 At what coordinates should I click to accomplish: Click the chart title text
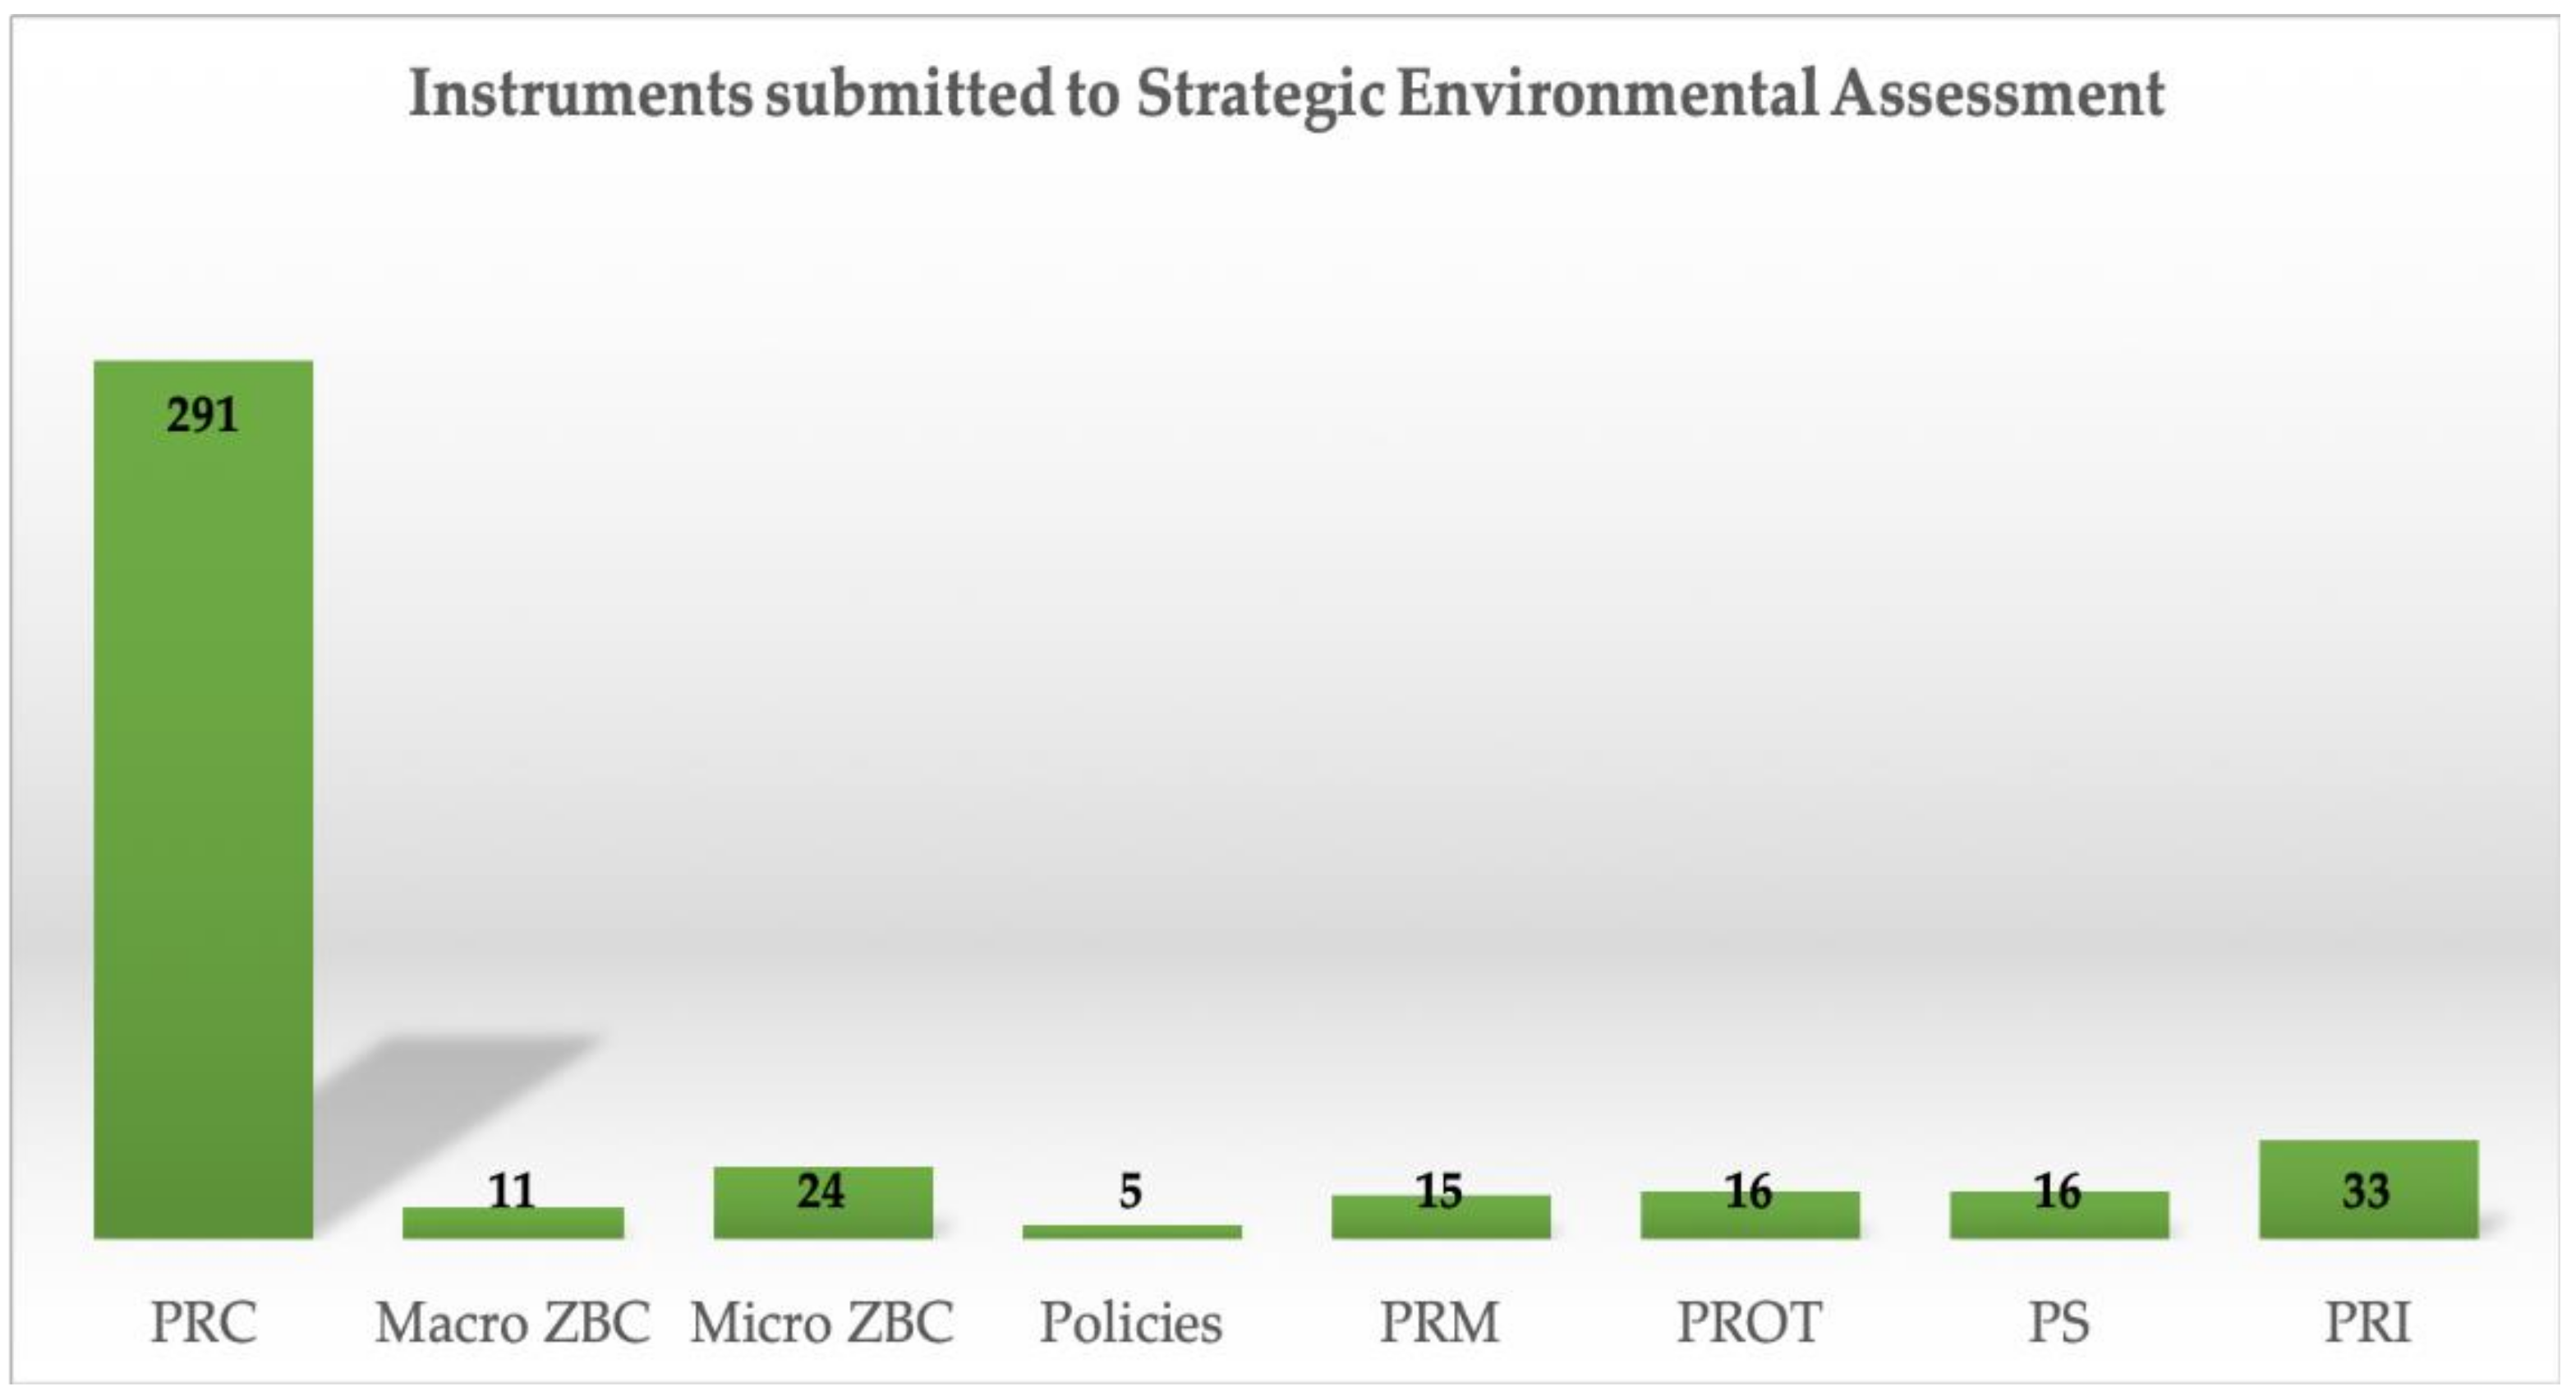1286,95
